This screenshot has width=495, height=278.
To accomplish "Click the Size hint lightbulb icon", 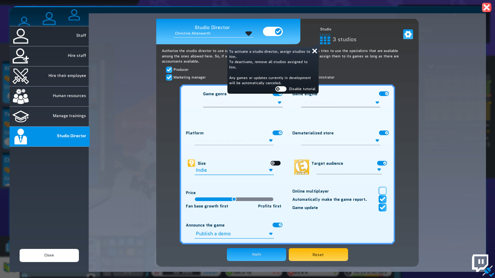I will (191, 163).
